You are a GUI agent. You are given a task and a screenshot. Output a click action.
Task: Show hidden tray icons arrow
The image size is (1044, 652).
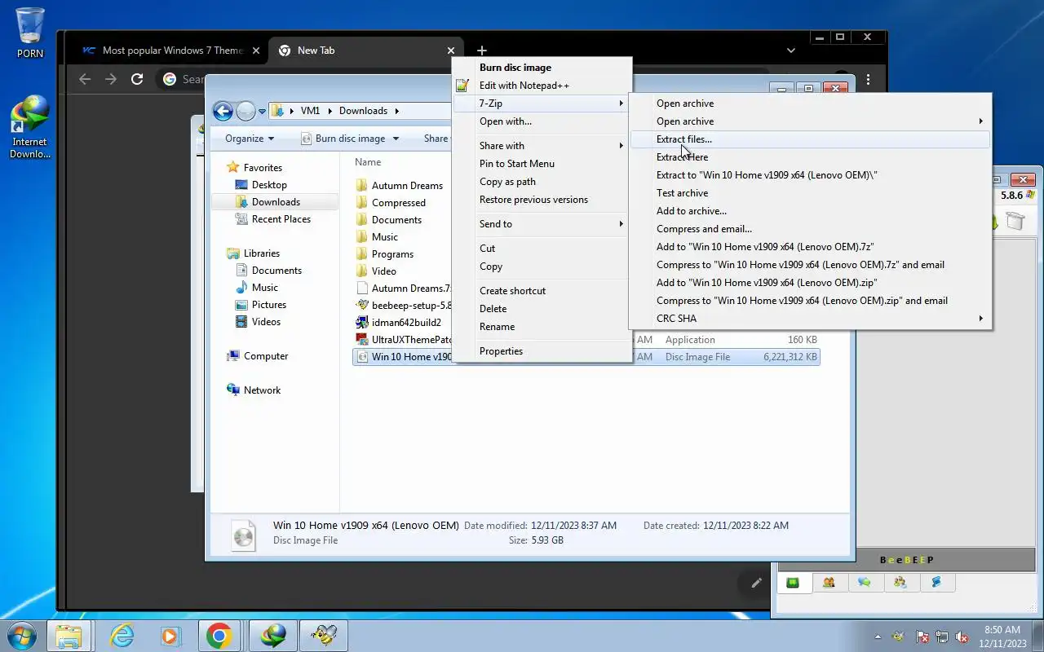tap(878, 637)
